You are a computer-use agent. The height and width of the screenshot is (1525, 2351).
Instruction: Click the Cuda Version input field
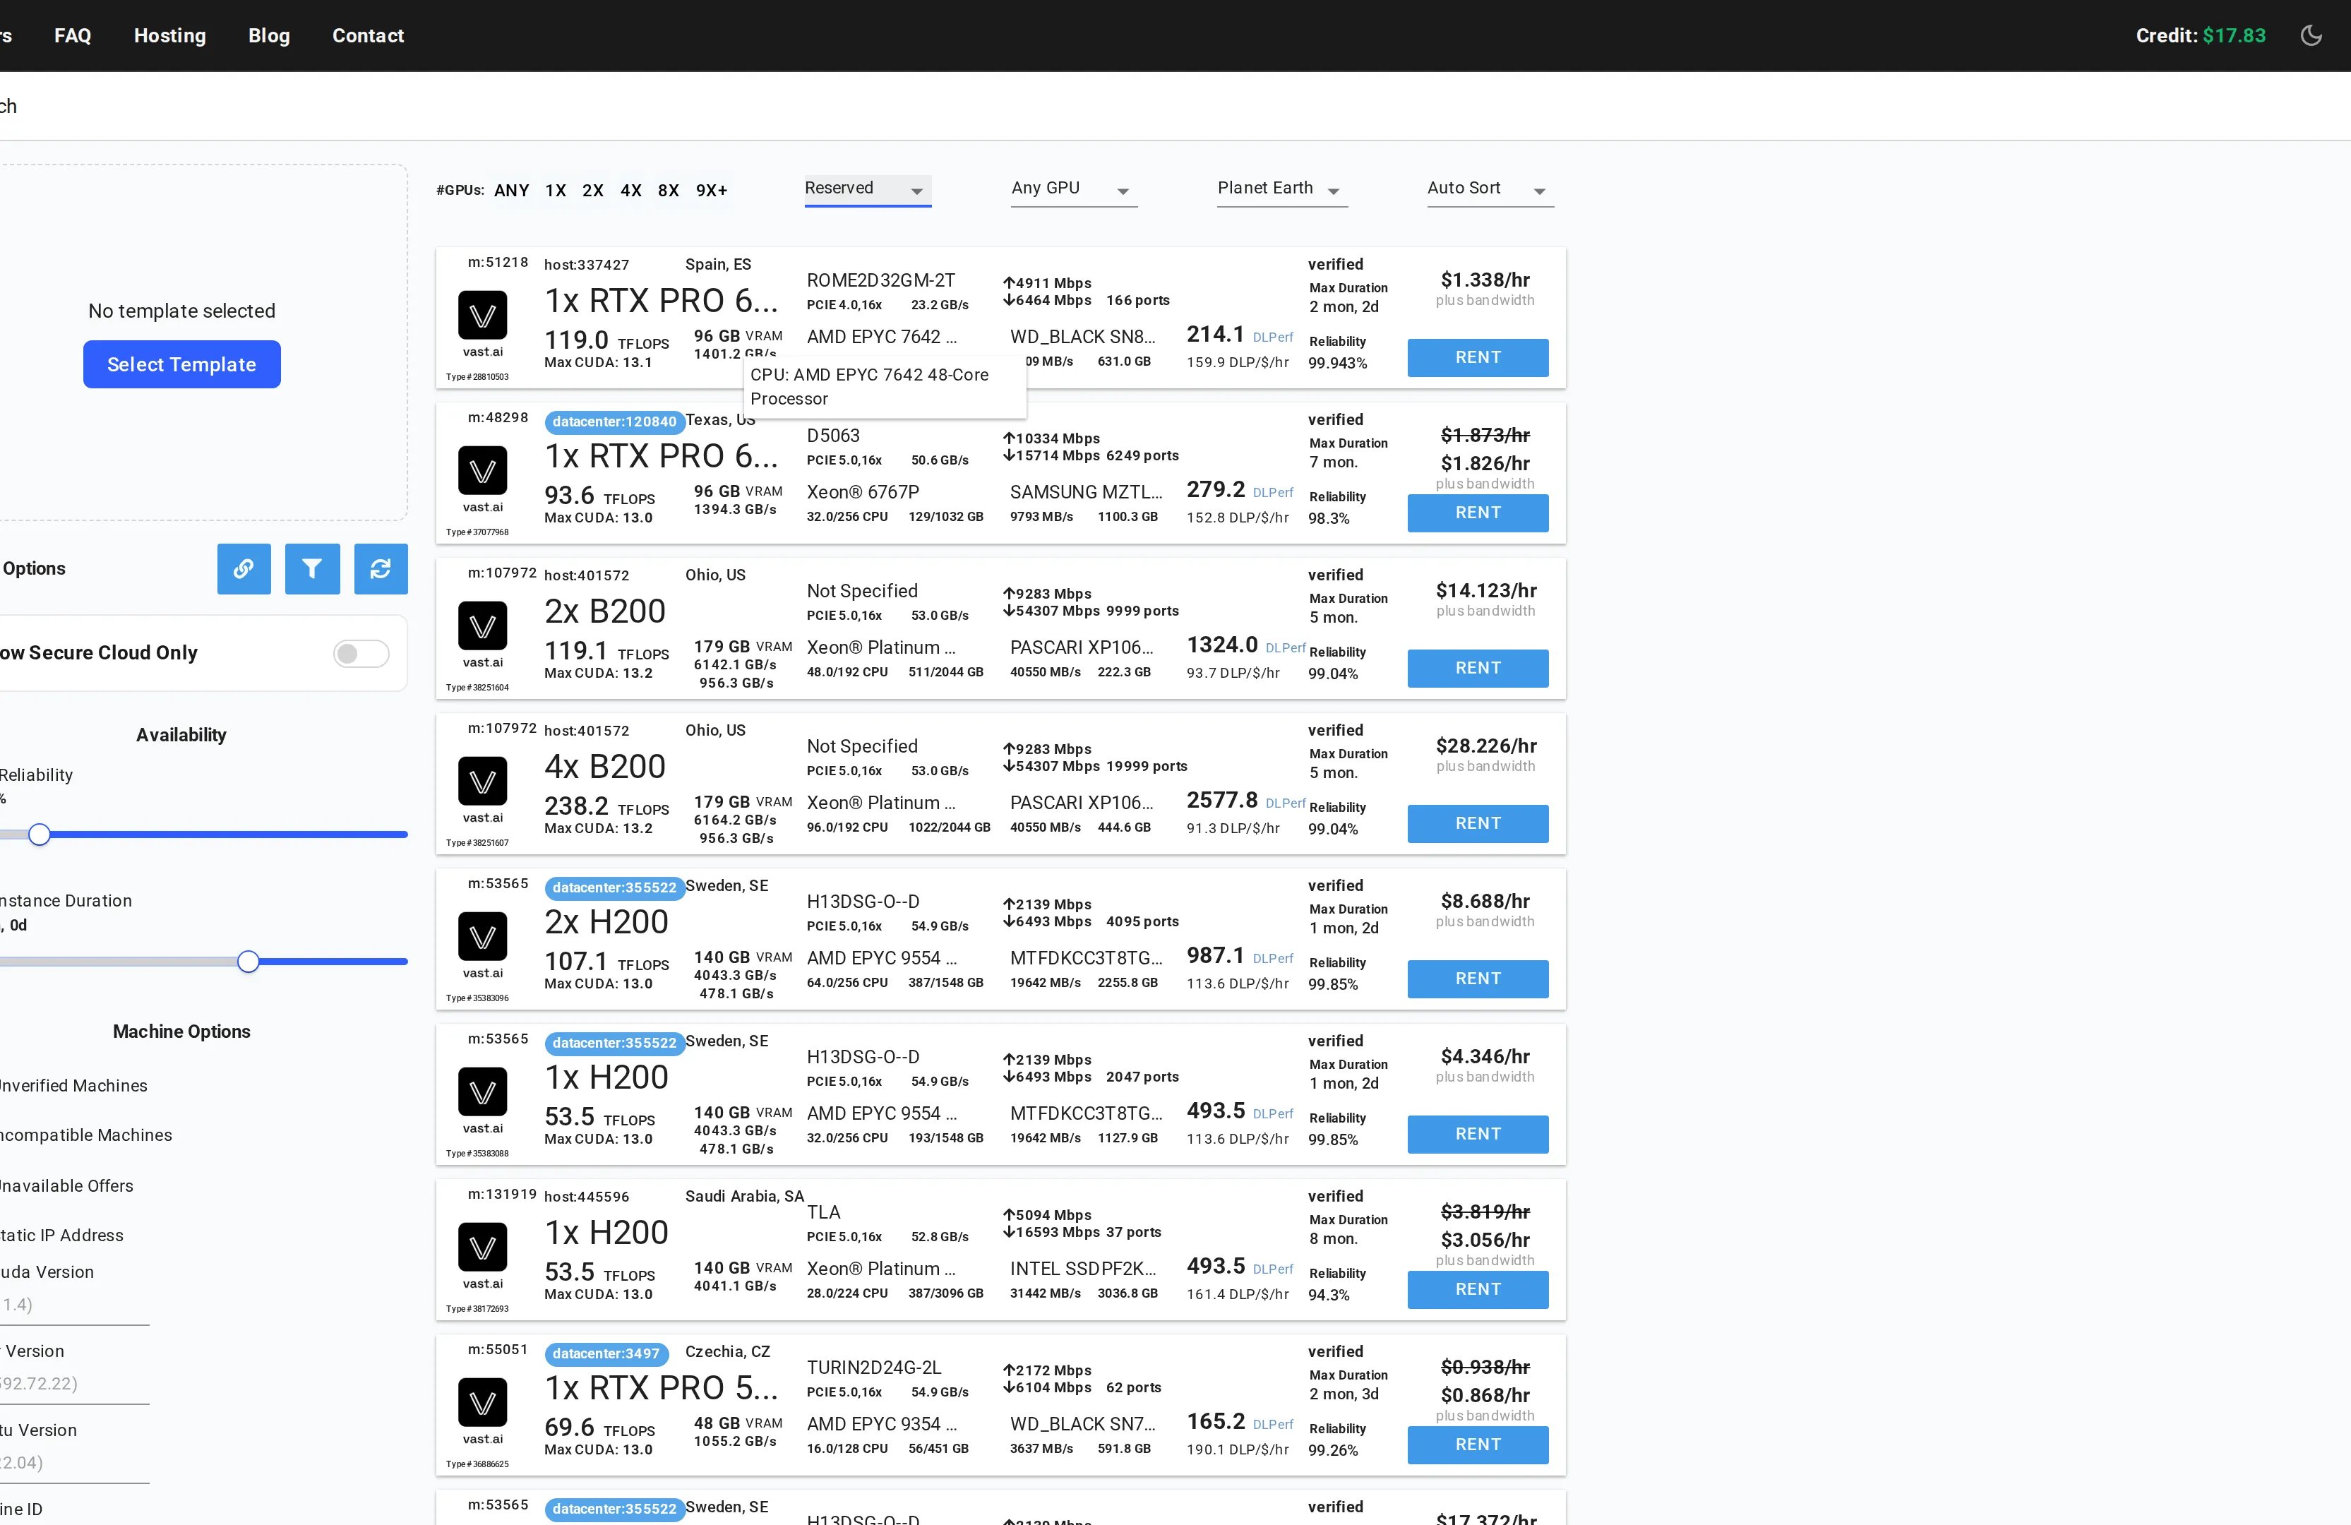pyautogui.click(x=74, y=1305)
